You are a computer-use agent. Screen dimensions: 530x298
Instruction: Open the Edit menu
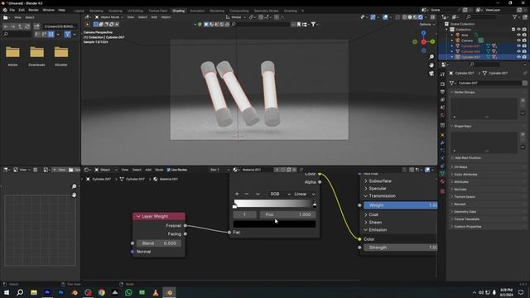pos(22,10)
